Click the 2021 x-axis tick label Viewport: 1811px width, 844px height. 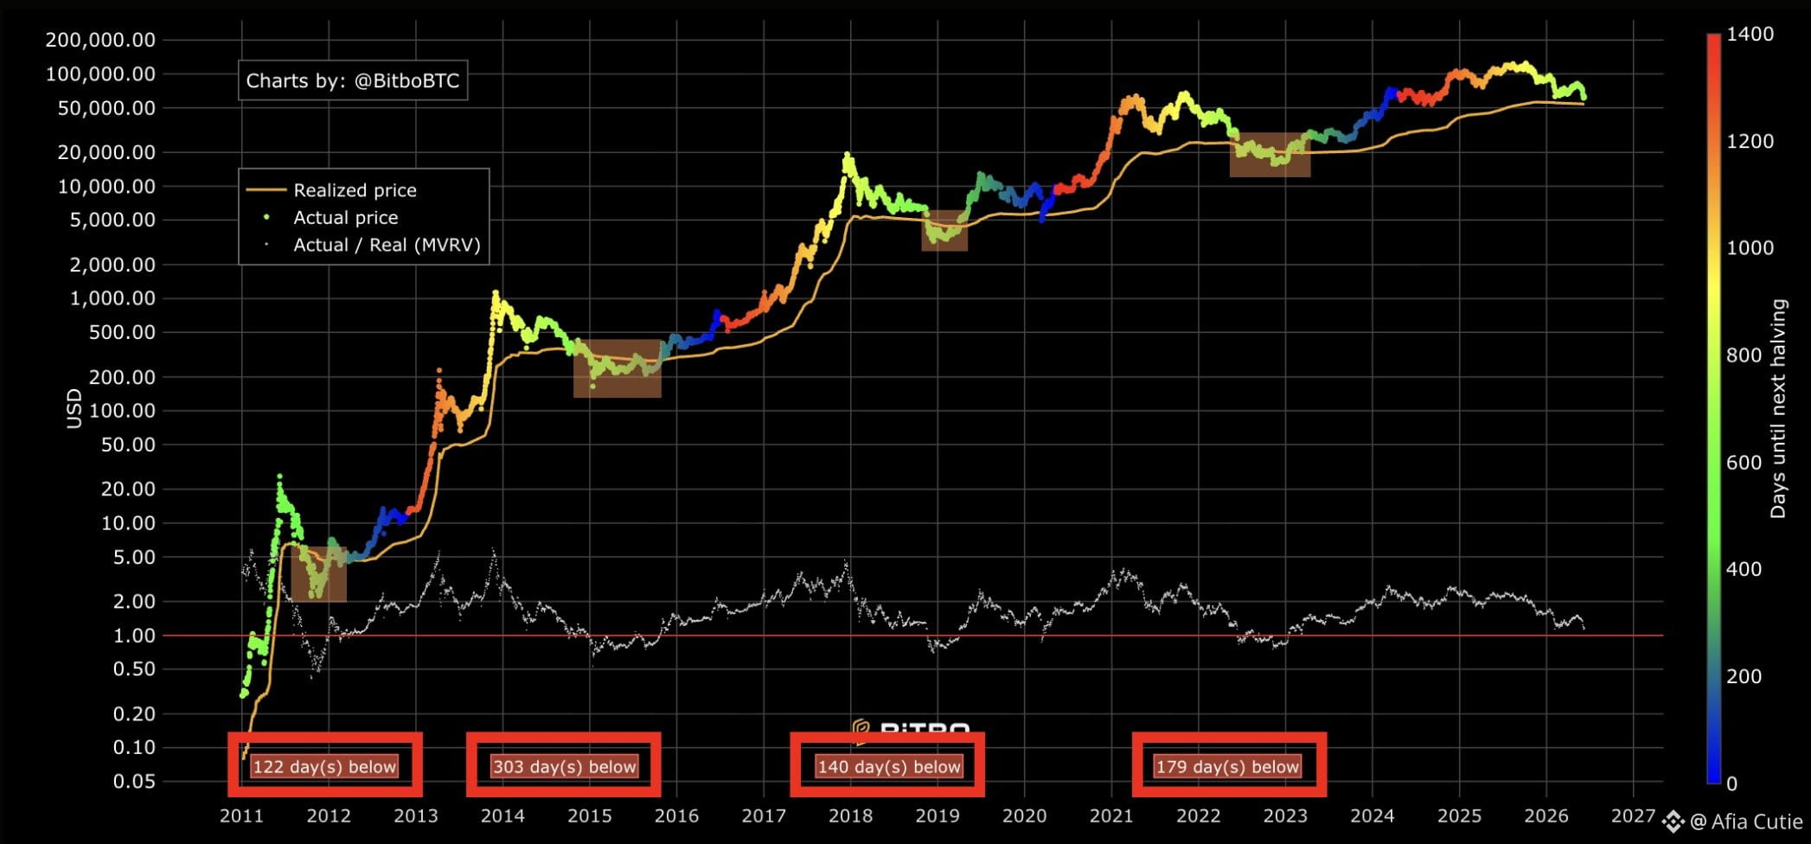click(x=1111, y=815)
